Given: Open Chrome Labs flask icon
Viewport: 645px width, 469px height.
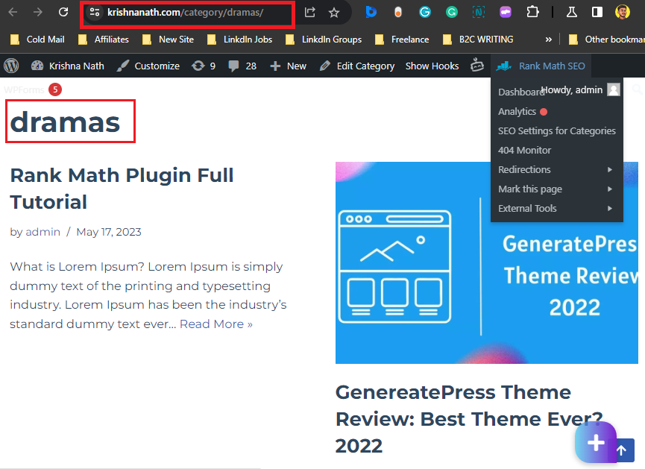Looking at the screenshot, I should tap(571, 13).
